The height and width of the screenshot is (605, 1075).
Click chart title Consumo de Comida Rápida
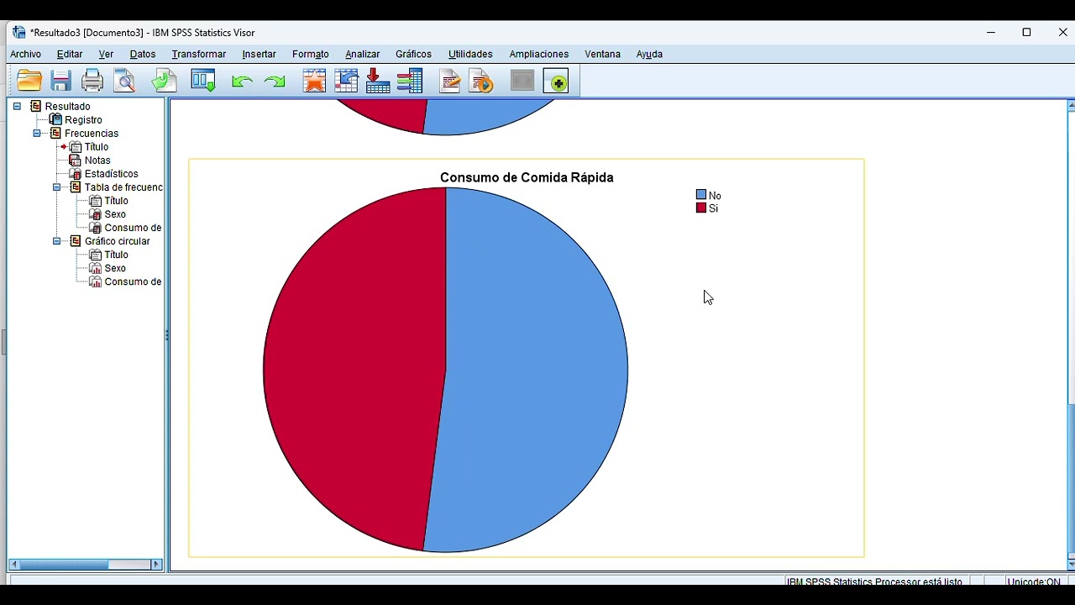coord(527,177)
